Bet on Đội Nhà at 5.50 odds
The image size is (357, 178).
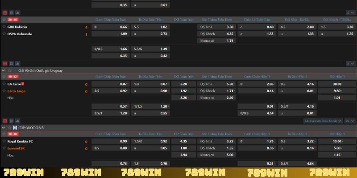(x=216, y=84)
